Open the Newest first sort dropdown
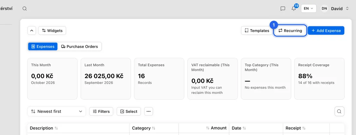Viewport: 356px width, 135px height. (57, 111)
